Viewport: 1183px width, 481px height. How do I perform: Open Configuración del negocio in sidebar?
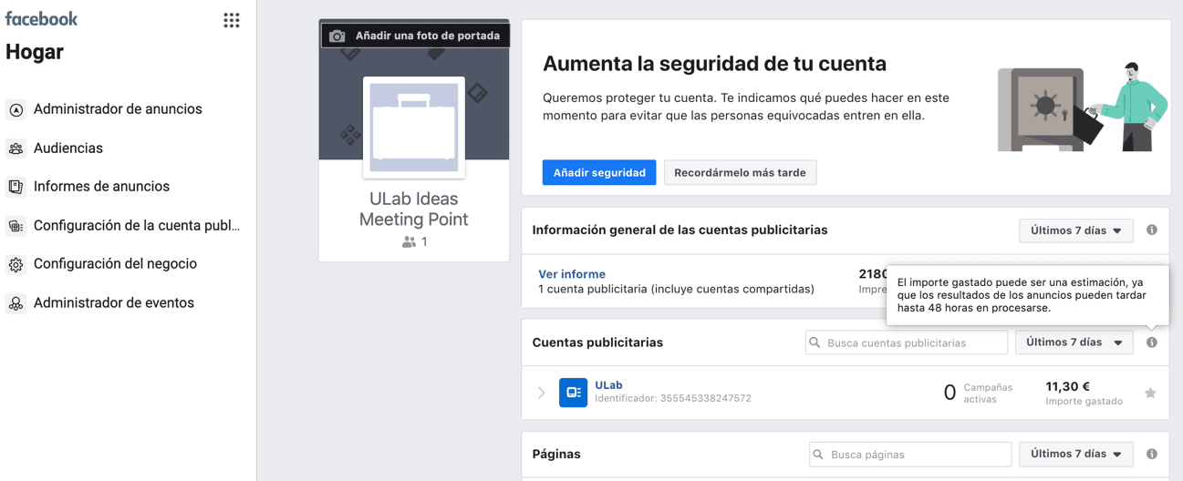click(115, 263)
